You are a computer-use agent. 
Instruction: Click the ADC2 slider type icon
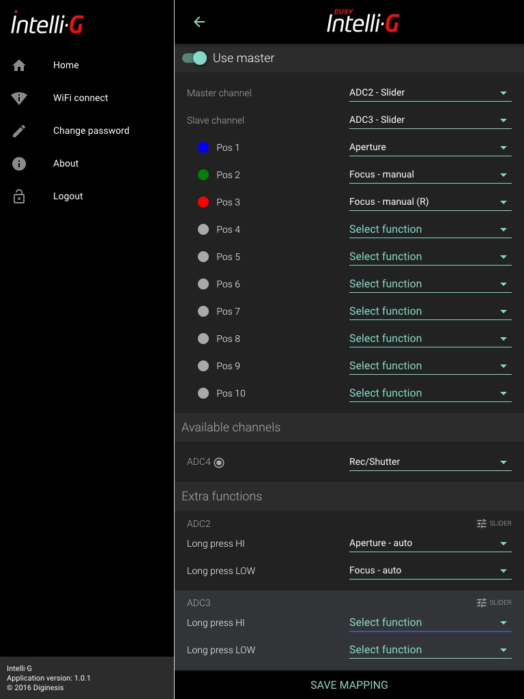click(482, 524)
